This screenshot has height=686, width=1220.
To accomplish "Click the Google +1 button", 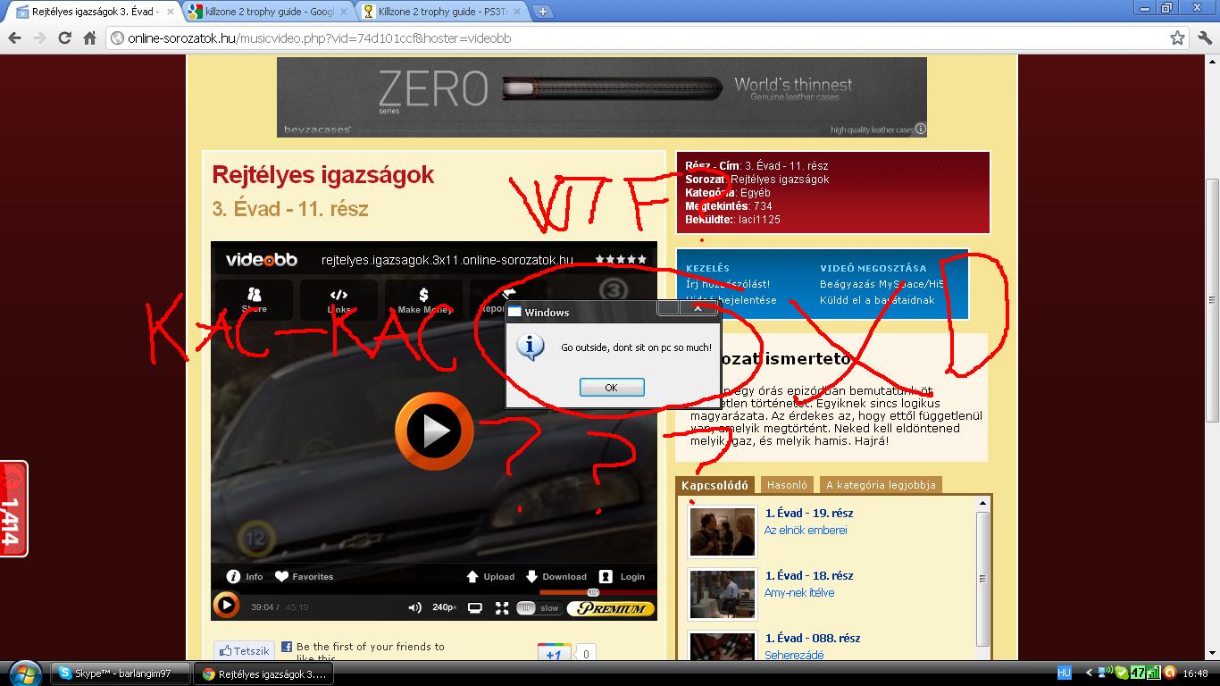I will click(555, 654).
